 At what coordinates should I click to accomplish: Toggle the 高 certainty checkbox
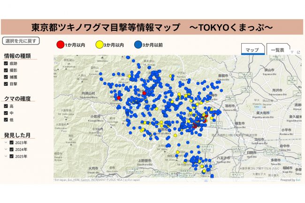click(6, 106)
